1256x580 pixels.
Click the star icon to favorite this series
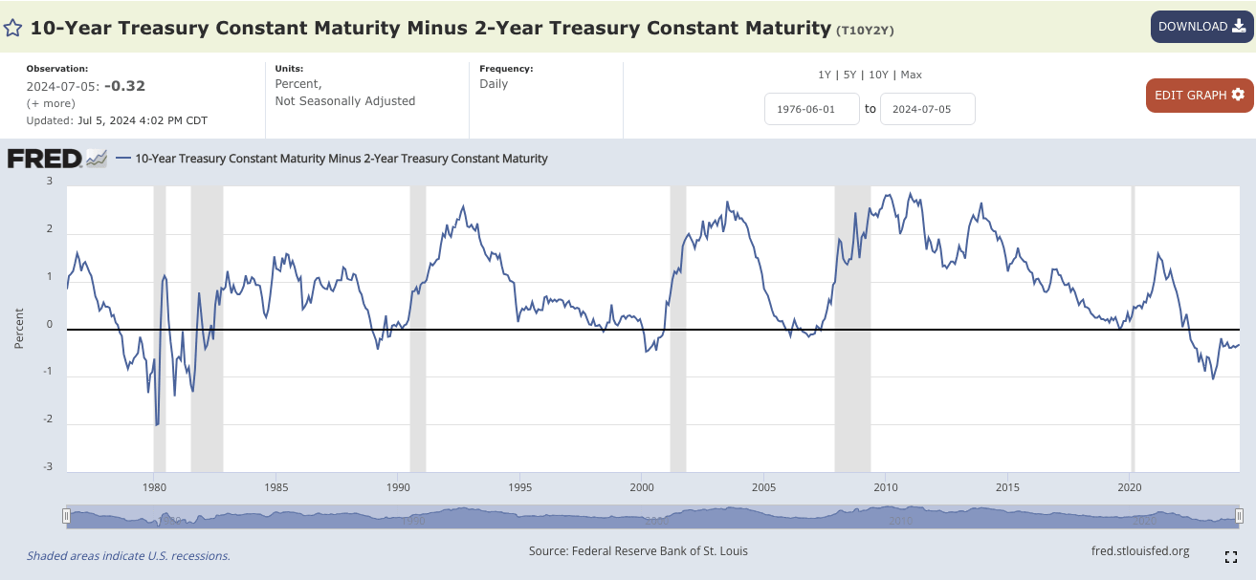click(13, 27)
